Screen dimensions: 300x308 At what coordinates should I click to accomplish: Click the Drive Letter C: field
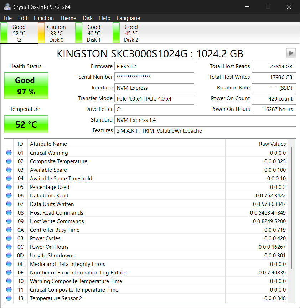click(154, 109)
